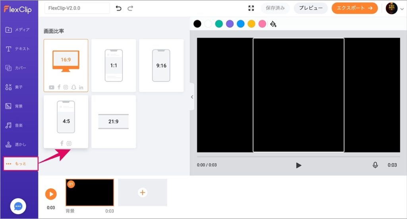
Task: Open the テキスト text panel
Action: pyautogui.click(x=17, y=49)
